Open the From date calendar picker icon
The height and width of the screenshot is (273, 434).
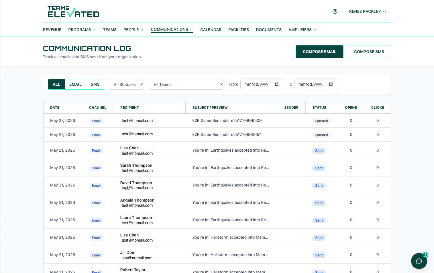(x=277, y=84)
